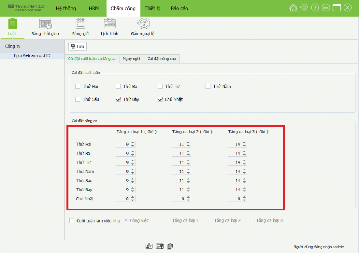This screenshot has height=253, width=359.
Task: Select Epro Vietnam co.,LTD company
Action: [x=32, y=56]
